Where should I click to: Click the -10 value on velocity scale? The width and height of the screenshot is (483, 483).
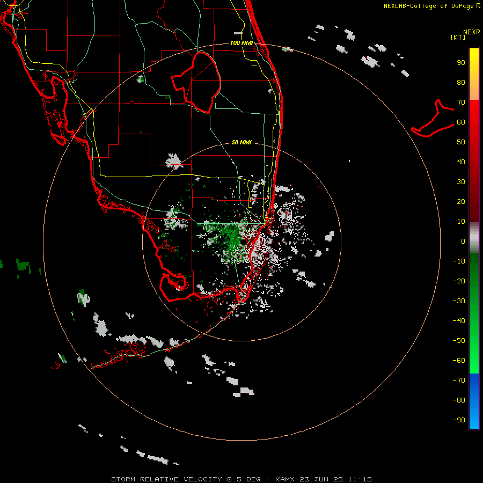pyautogui.click(x=459, y=261)
